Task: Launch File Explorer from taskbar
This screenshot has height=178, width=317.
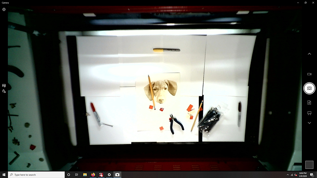Action: pos(85,175)
